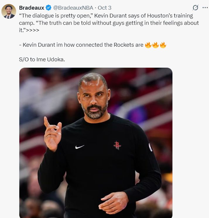This screenshot has height=218, width=209.
Task: Click the blue verified badge
Action: tap(49, 8)
